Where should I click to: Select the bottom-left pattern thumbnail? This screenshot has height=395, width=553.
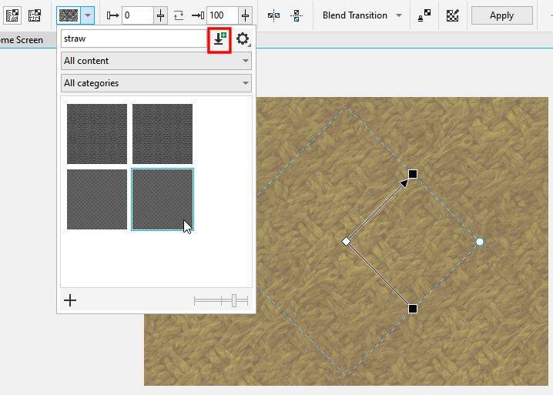point(97,199)
